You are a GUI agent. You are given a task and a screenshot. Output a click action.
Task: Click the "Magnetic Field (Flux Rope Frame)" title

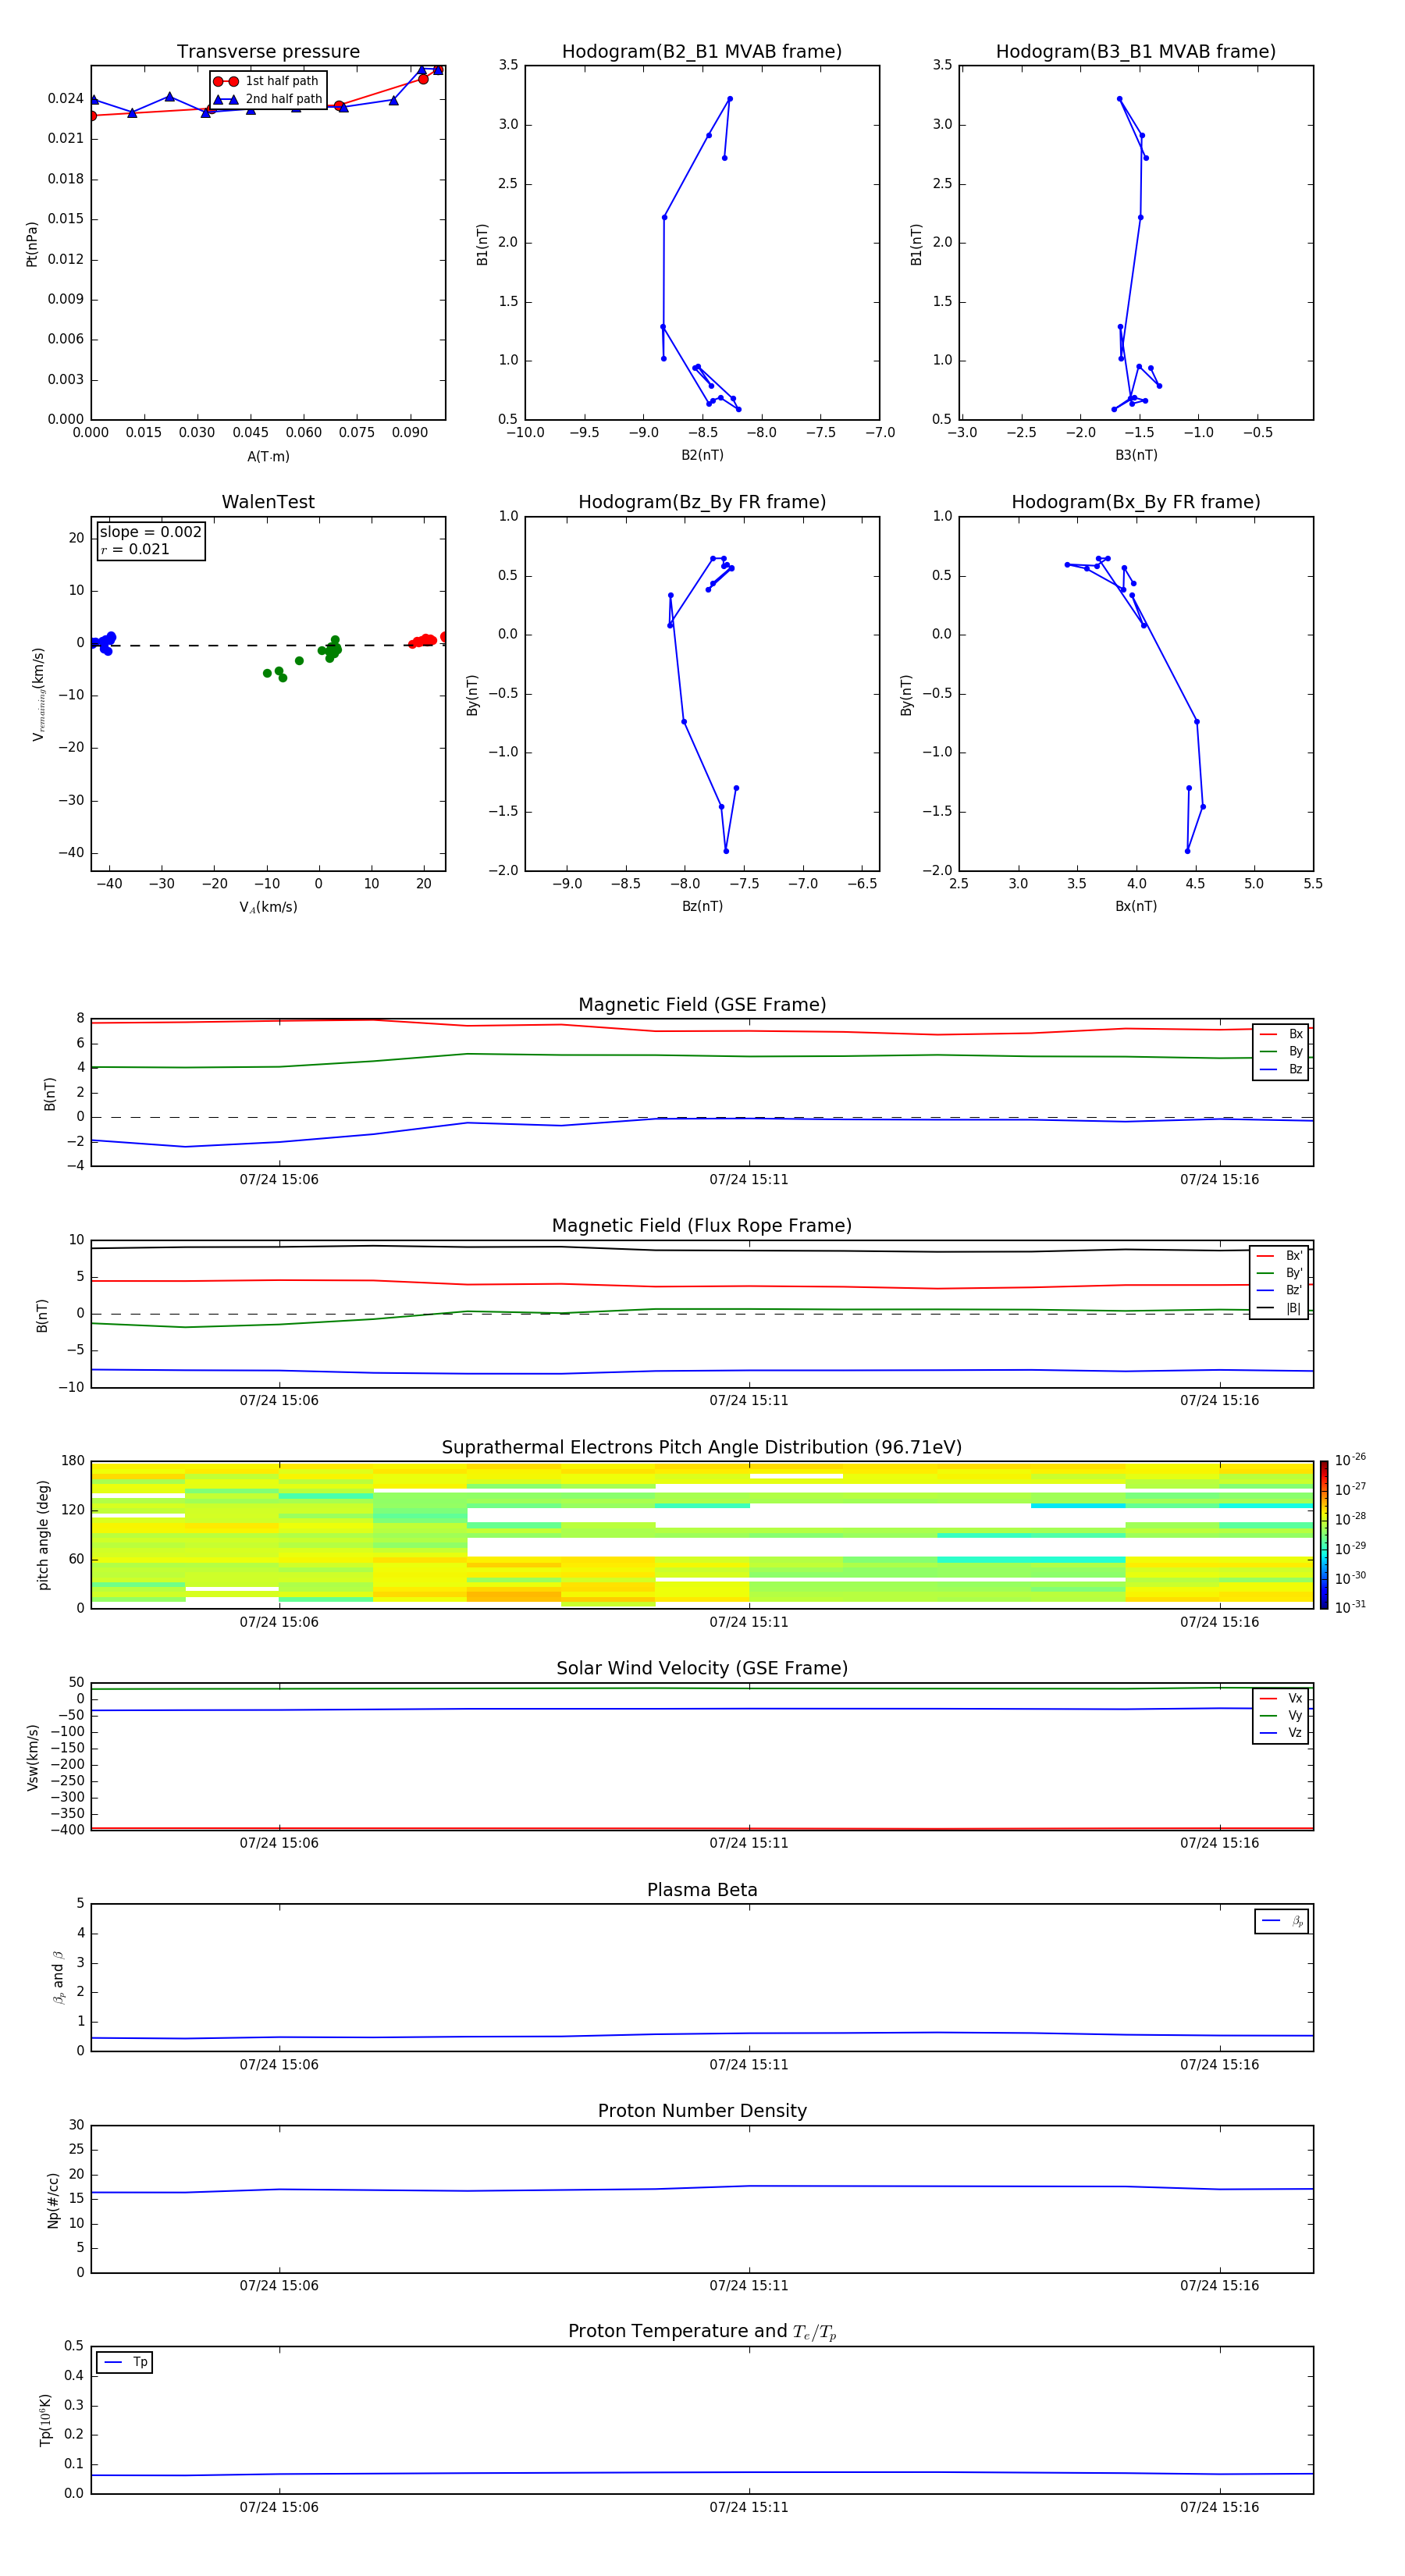tap(702, 1226)
